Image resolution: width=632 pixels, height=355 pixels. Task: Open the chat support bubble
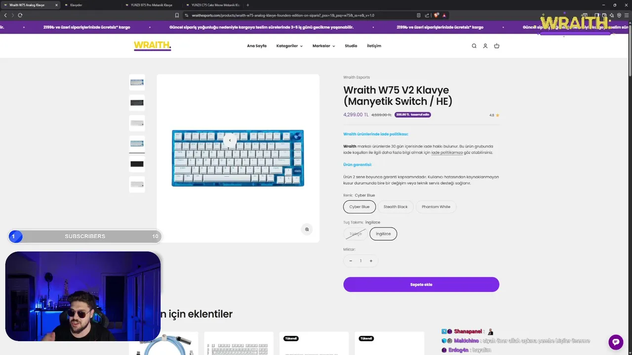click(616, 342)
